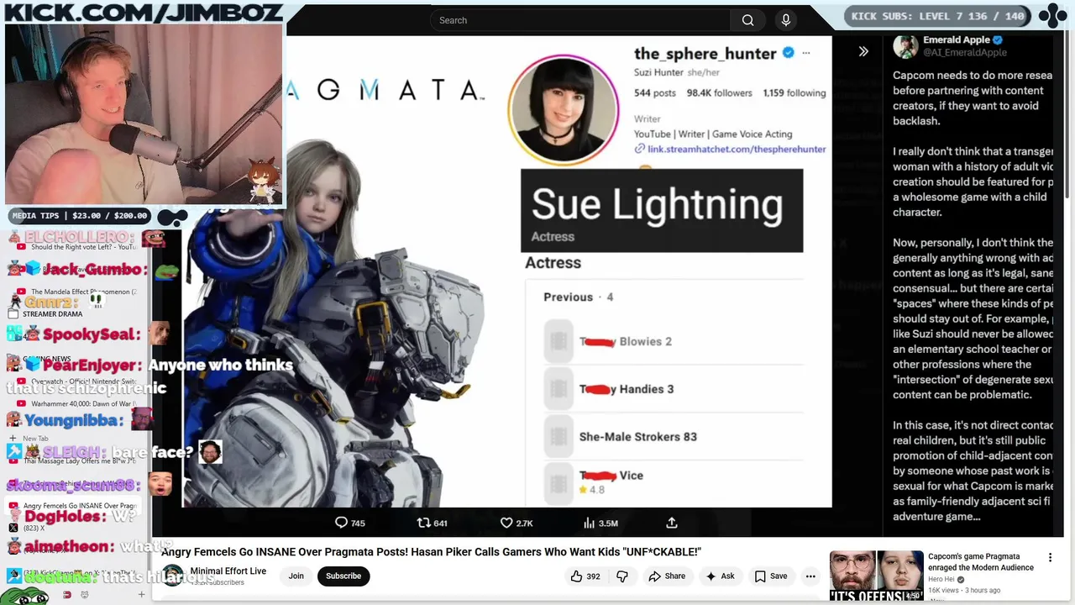This screenshot has height=605, width=1075.
Task: Click poster icon beside She-Male Strokers 83
Action: click(558, 436)
